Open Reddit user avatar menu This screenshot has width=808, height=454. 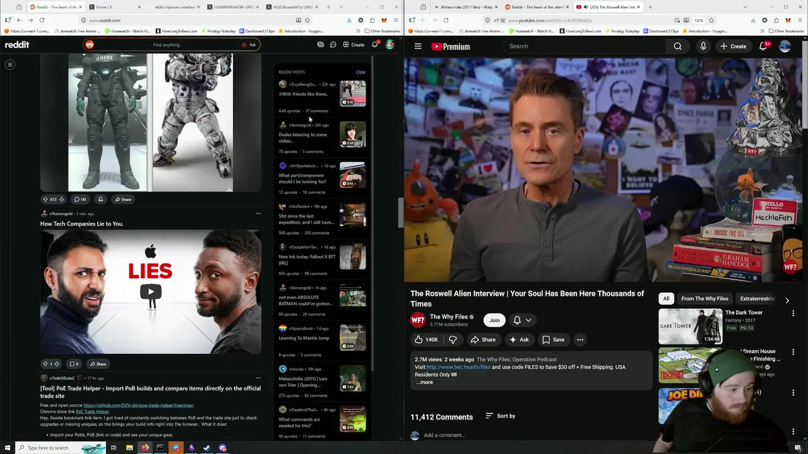click(x=389, y=45)
